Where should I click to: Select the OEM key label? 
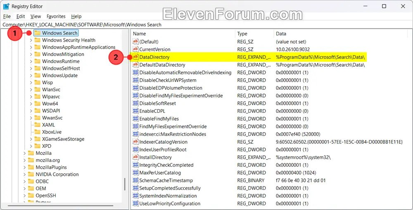click(x=41, y=189)
